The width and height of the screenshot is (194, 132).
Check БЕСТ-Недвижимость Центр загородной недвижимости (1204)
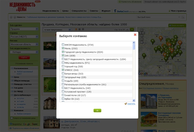(63, 59)
